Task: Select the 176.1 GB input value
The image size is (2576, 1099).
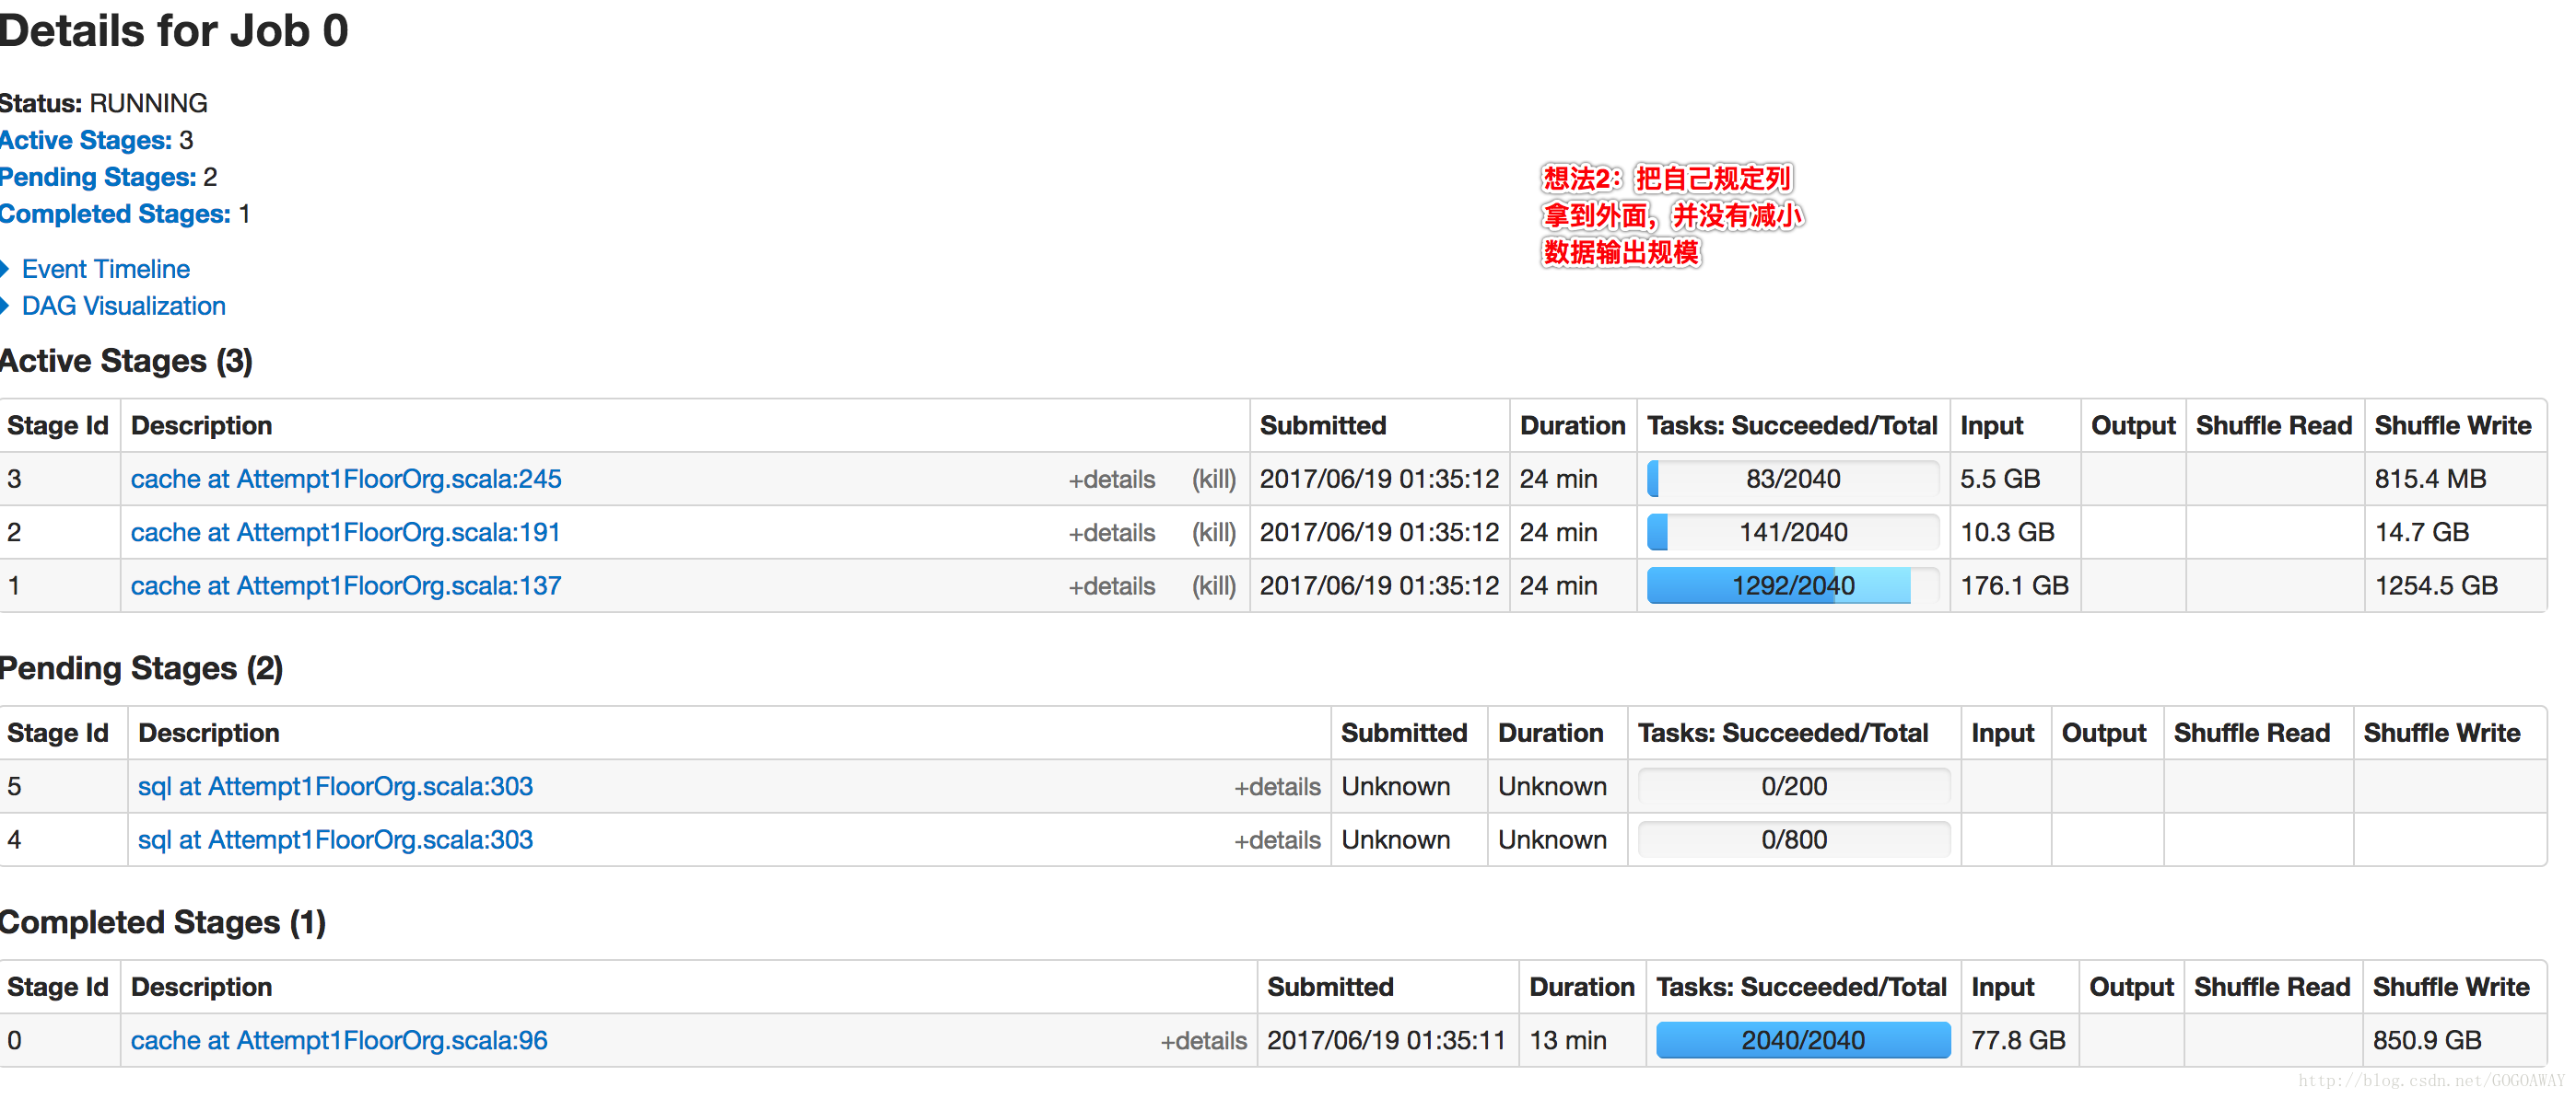Action: click(2014, 585)
